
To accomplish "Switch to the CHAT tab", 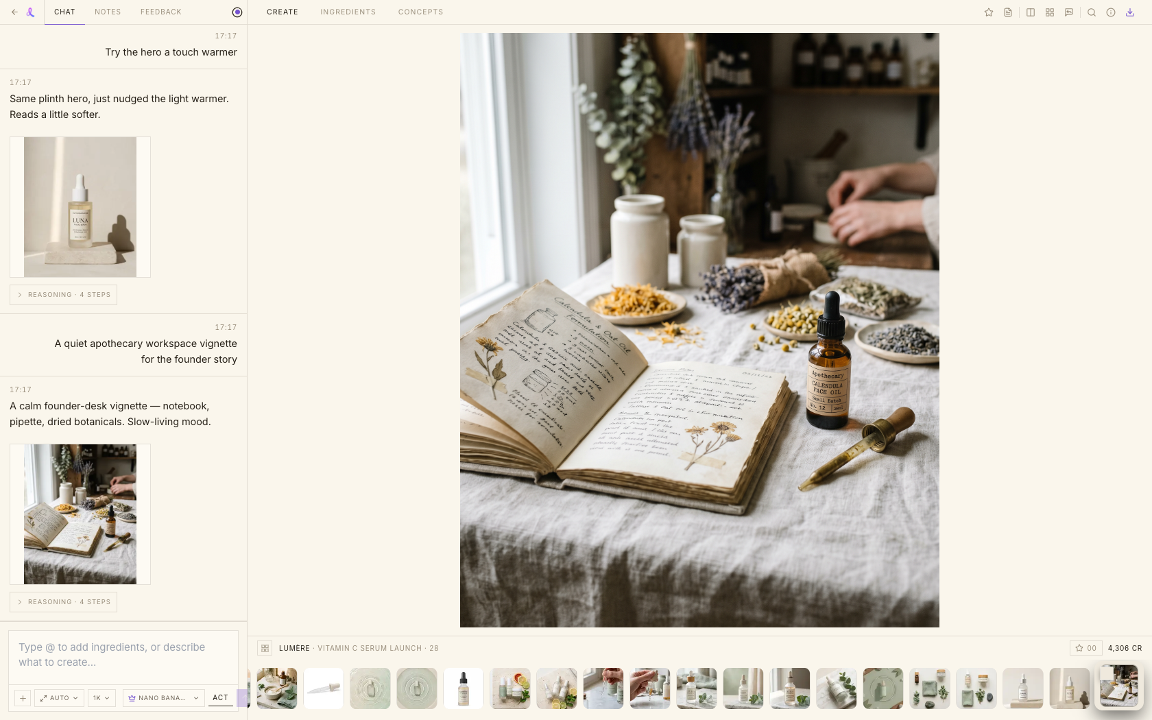I will [64, 12].
